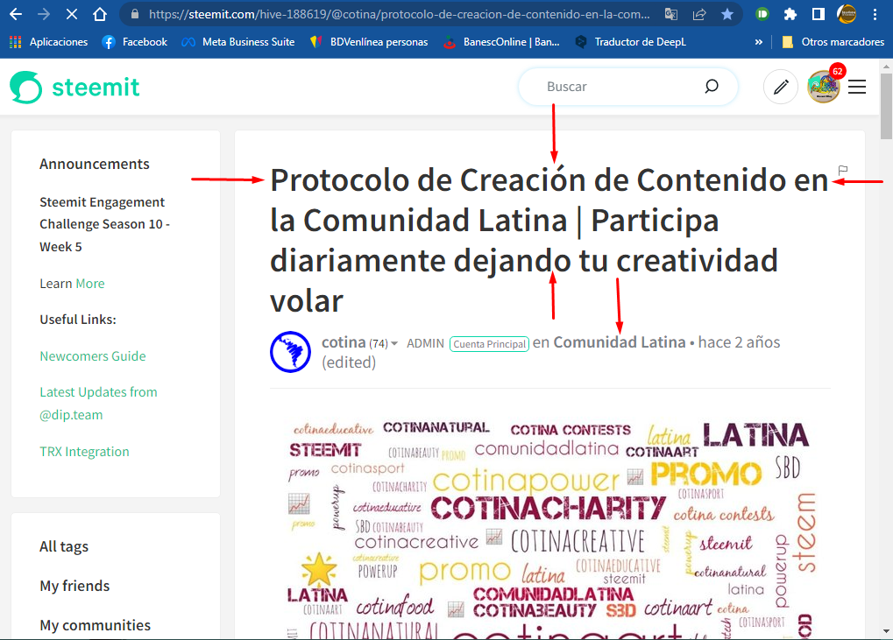This screenshot has height=640, width=893.
Task: Stop loading the page with the X button
Action: point(72,14)
